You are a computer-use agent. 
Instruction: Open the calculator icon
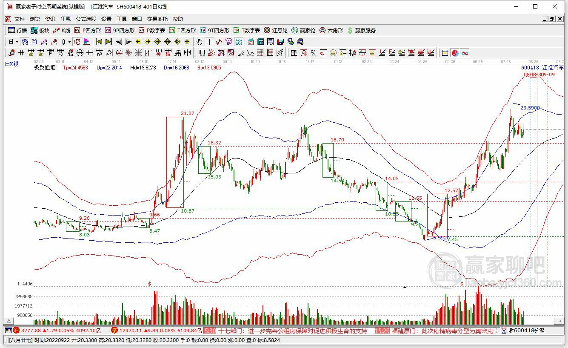pyautogui.click(x=260, y=42)
